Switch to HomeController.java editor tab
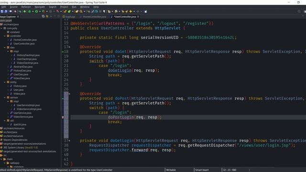The width and height of the screenshot is (306, 172). [x=93, y=17]
